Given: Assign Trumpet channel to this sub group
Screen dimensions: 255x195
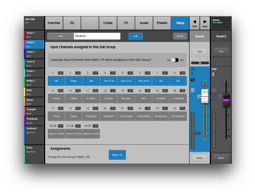Looking at the screenshot, I should (160, 99).
